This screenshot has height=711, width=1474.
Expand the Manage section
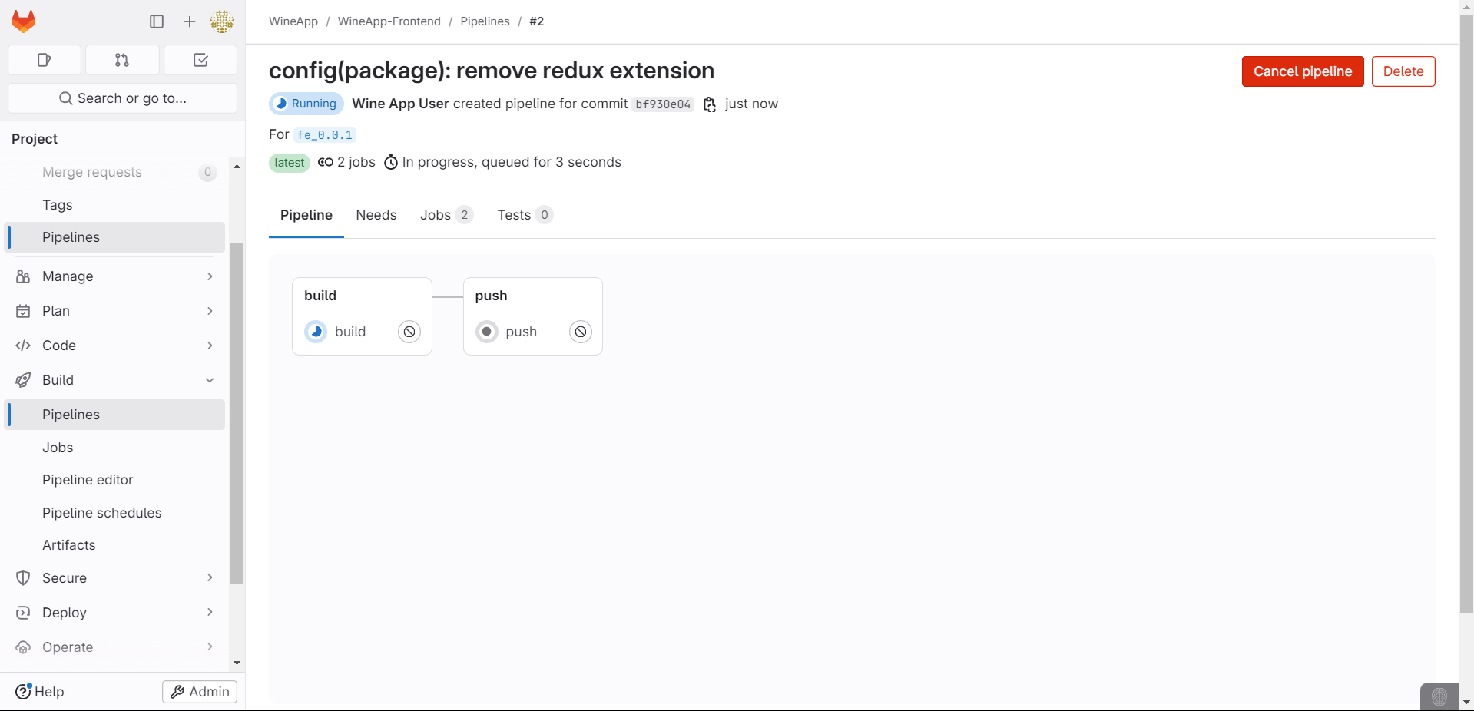pos(114,276)
